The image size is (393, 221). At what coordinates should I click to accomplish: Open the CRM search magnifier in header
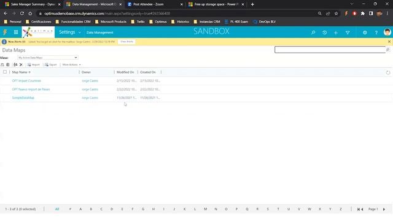pos(313,33)
